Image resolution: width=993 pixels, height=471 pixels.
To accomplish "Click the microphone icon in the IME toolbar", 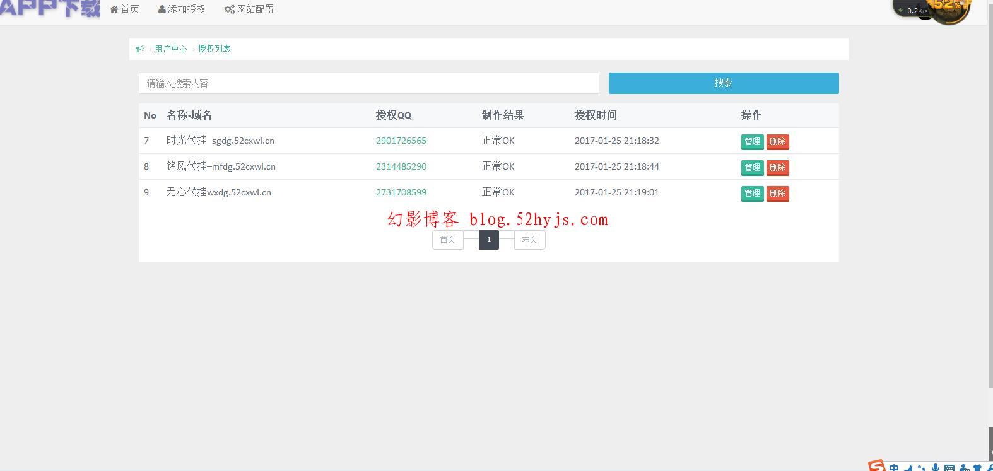I will [935, 468].
